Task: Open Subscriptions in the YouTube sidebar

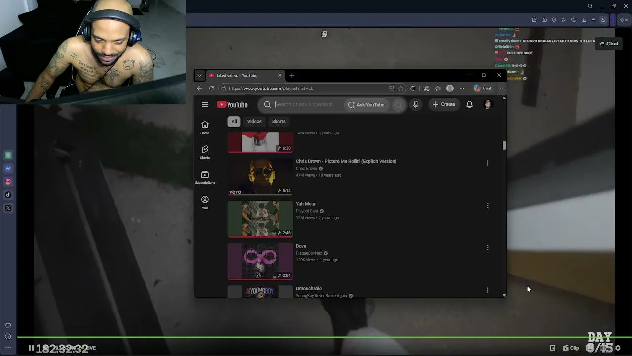Action: coord(205,178)
